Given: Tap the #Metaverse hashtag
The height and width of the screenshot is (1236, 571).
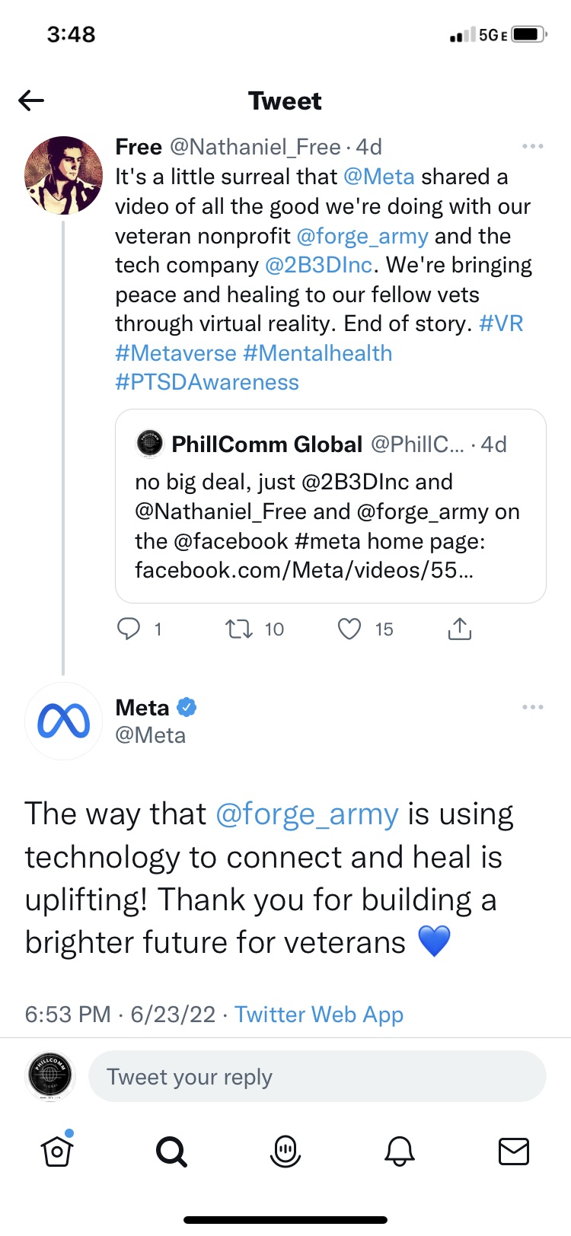Looking at the screenshot, I should [x=176, y=353].
